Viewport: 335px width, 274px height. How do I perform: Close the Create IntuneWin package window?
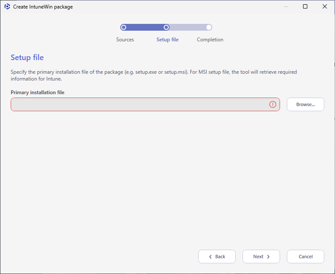coord(324,6)
